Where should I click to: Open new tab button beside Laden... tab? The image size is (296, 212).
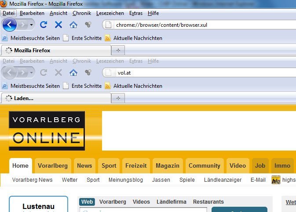tap(117, 98)
